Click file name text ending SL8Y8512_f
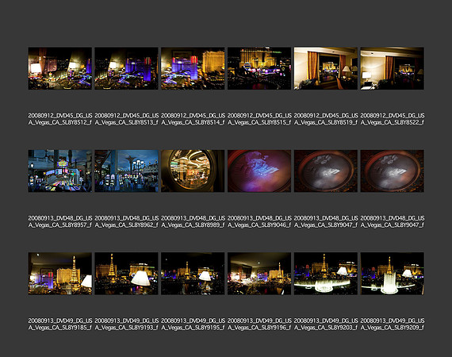Viewport: 452px width, 357px height. tap(60, 119)
